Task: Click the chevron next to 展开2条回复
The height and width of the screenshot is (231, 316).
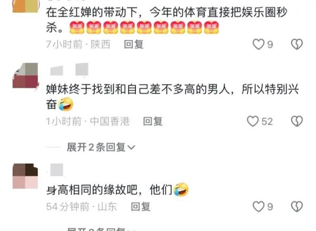Action: pyautogui.click(x=131, y=148)
